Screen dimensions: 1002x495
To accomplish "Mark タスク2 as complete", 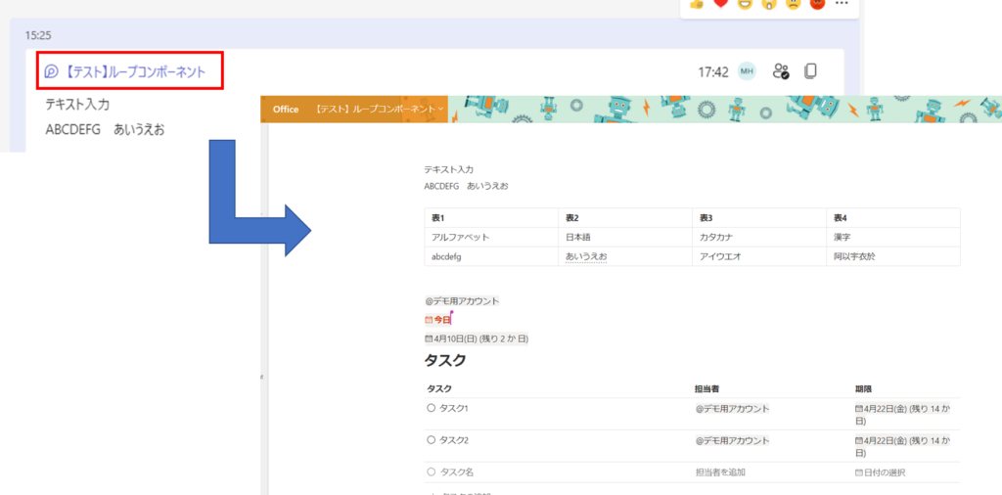I will click(431, 440).
